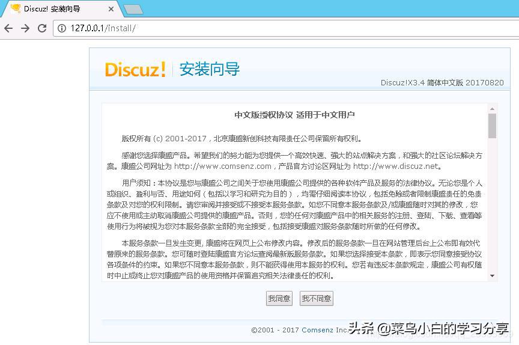
Task: Click the license agreement scrollbar thumb
Action: coord(492,126)
